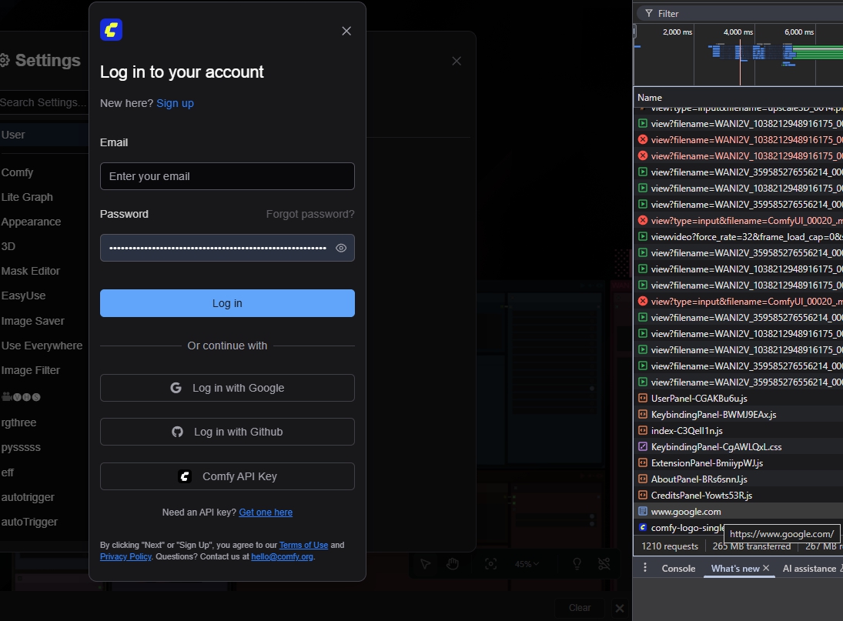This screenshot has width=843, height=621.
Task: Close the Settings dialog behind
Action: 457,62
